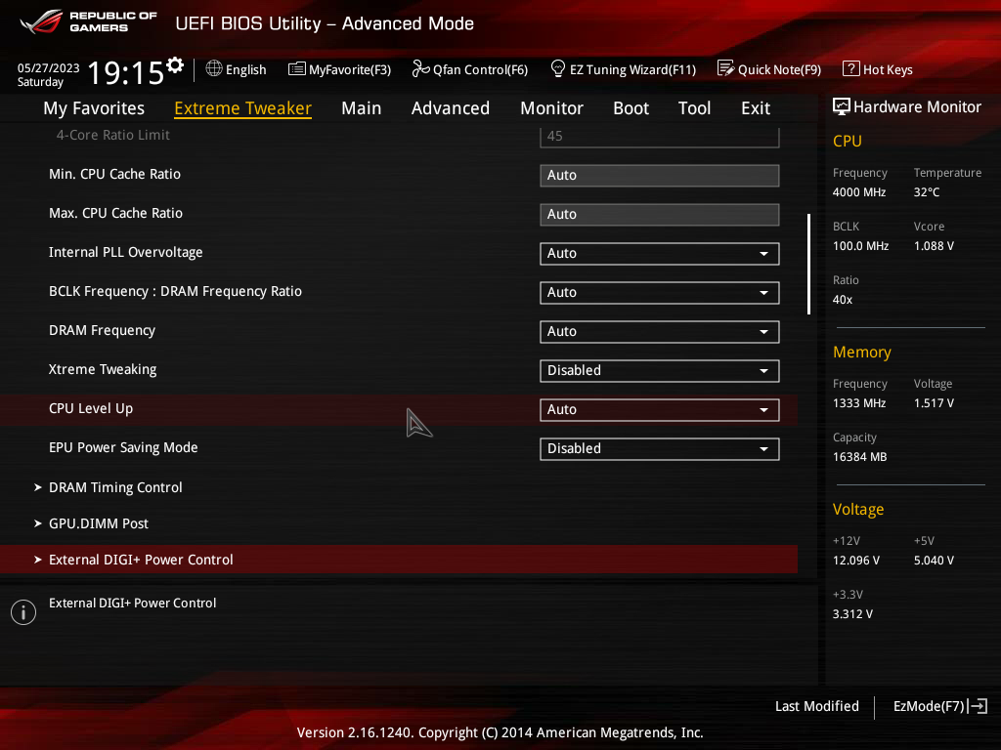1001x750 pixels.
Task: Select the Internal PLL Overvoltage label
Action: pos(126,253)
